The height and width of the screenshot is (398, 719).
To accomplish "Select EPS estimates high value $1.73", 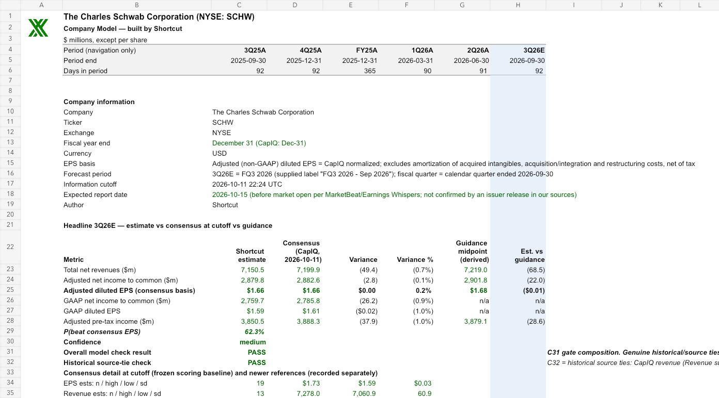I will pyautogui.click(x=311, y=383).
